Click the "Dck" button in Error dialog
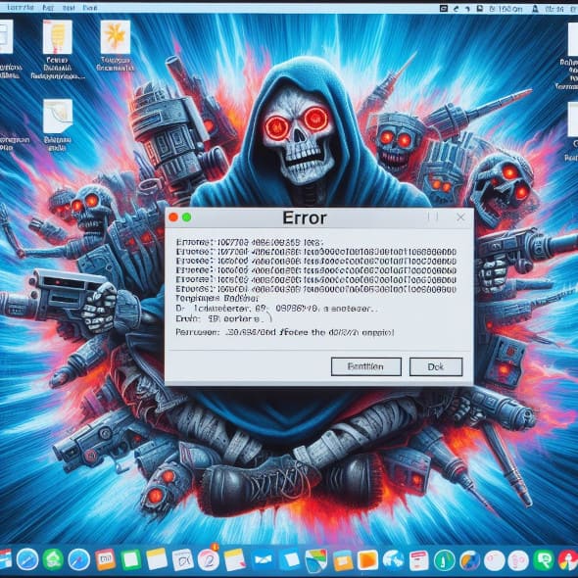The image size is (578, 578). [436, 366]
